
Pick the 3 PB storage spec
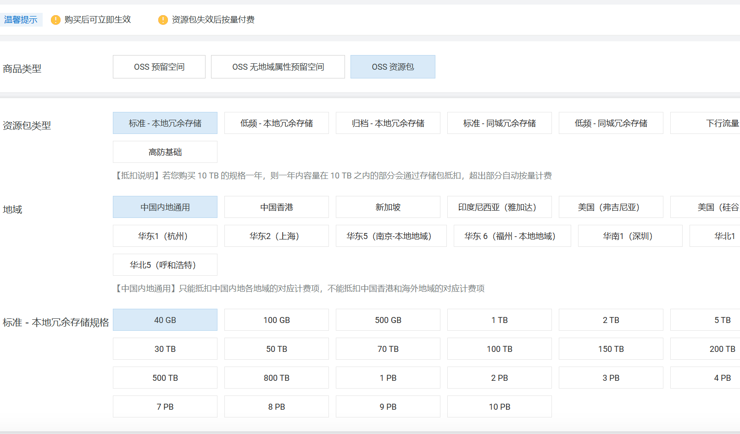tap(611, 378)
